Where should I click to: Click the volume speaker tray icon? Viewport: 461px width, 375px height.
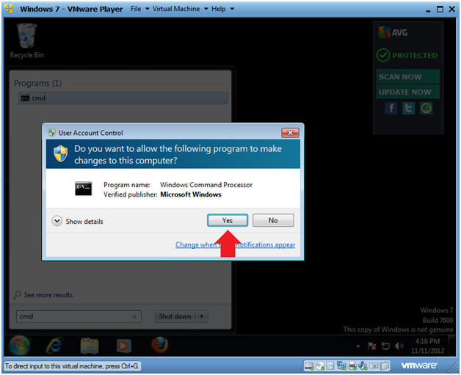click(399, 346)
